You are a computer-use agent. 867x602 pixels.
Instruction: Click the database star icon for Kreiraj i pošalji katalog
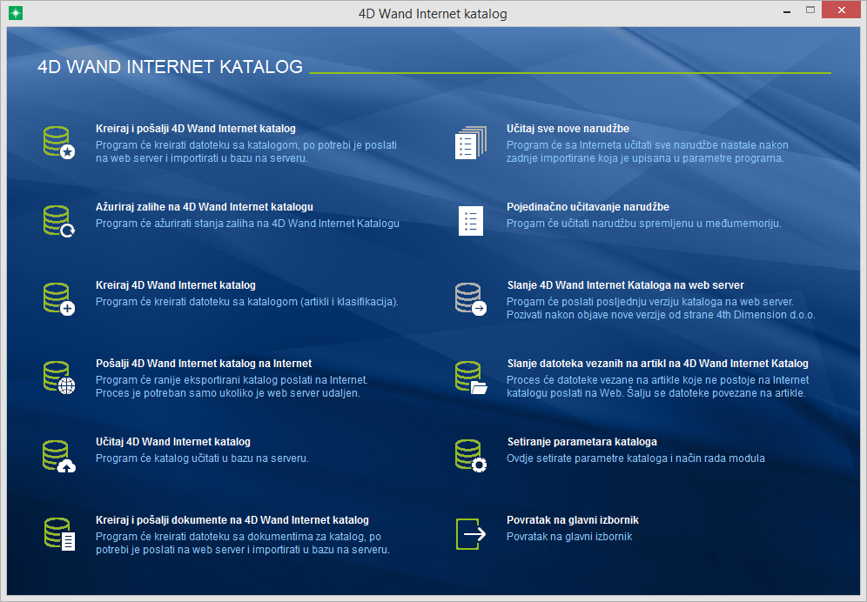pos(59,143)
